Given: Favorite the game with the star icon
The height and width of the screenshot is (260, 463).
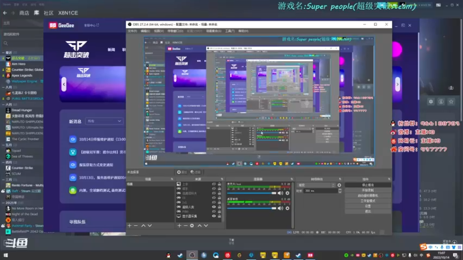Looking at the screenshot, I should [x=451, y=102].
